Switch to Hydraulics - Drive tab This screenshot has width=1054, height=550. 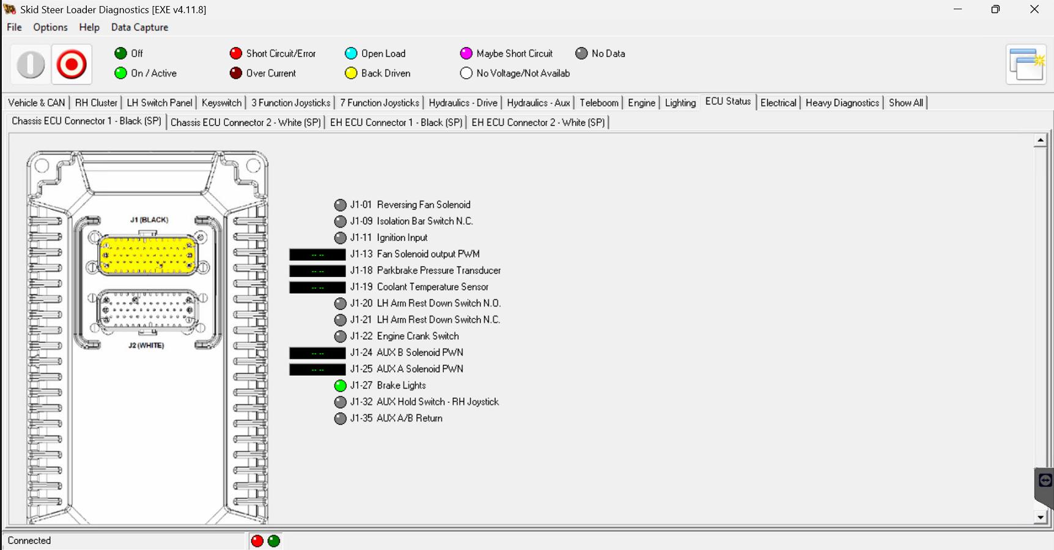pyautogui.click(x=463, y=103)
